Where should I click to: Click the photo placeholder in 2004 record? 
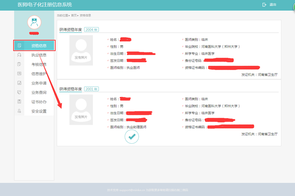click(81, 50)
